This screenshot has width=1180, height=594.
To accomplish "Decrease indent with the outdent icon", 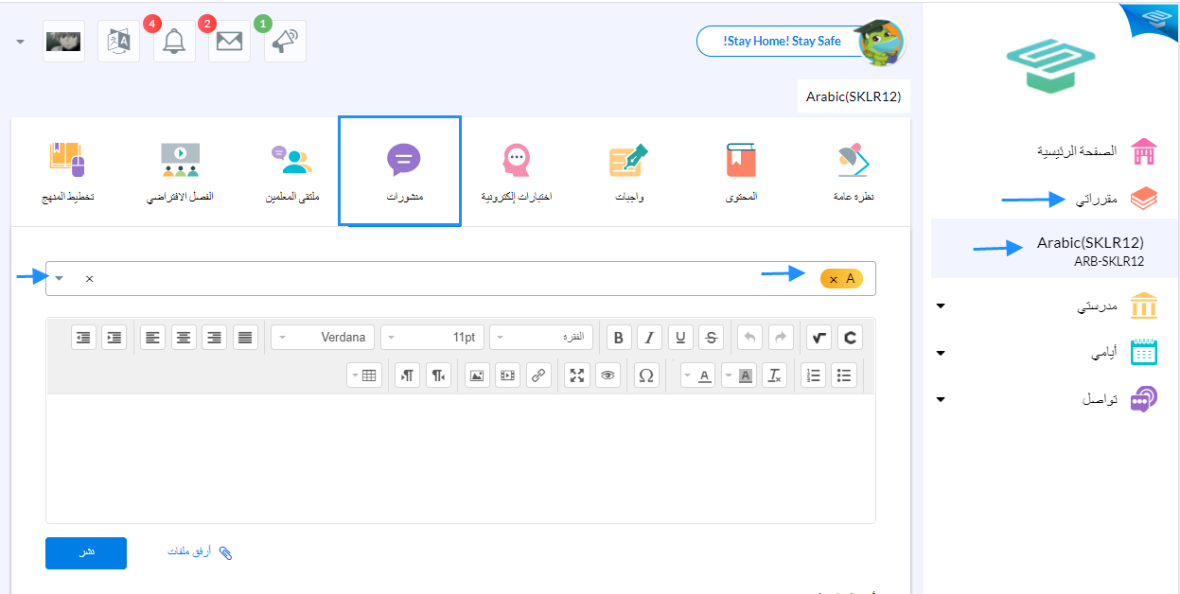I will (x=83, y=338).
